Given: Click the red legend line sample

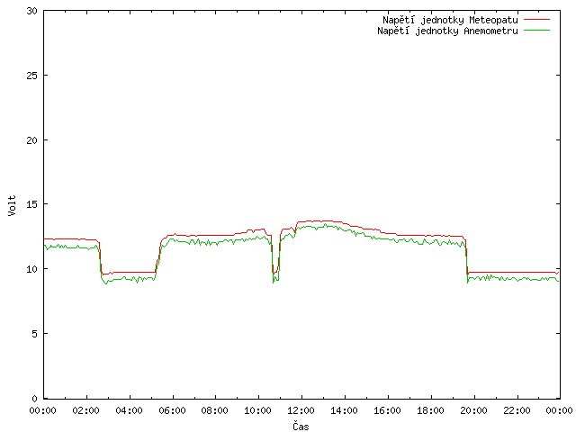Looking at the screenshot, I should click(x=536, y=20).
